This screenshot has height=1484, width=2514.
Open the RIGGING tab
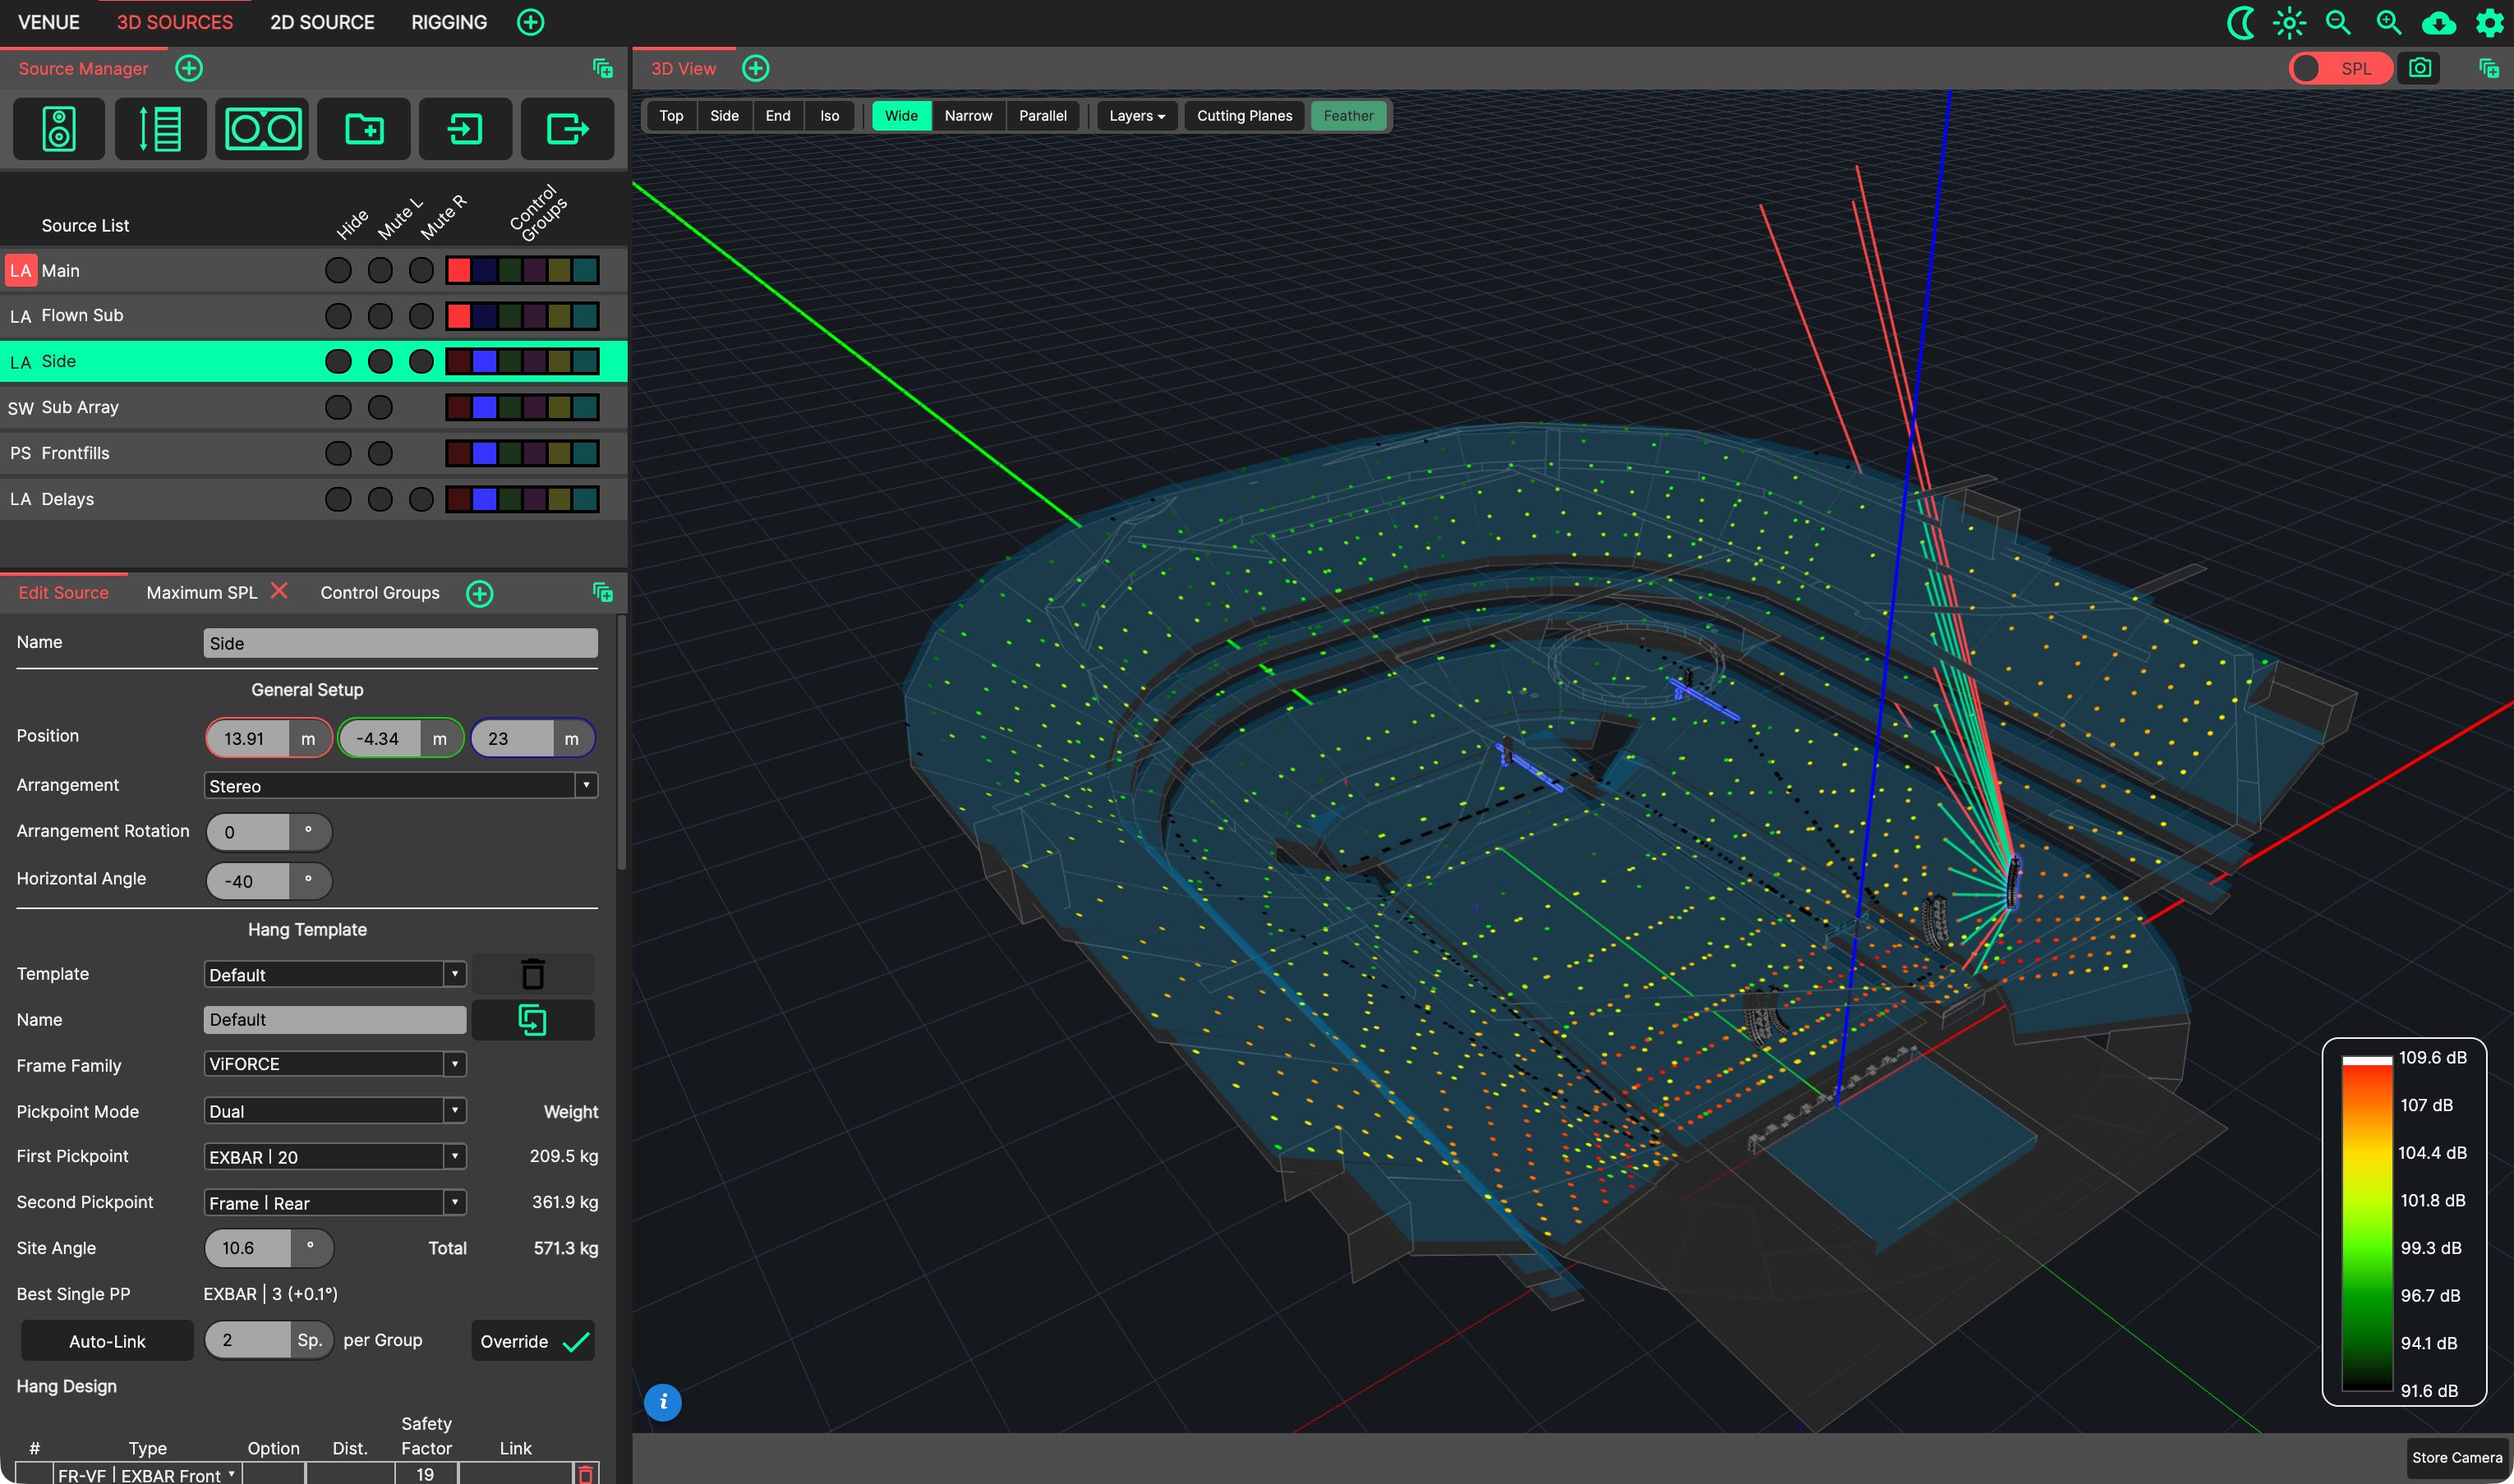449,22
